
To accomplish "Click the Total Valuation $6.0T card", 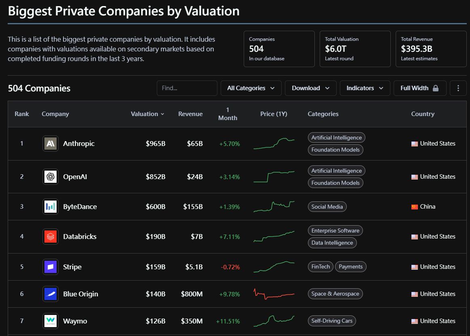I will click(355, 49).
